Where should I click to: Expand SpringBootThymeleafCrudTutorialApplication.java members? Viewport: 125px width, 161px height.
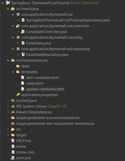click(x=18, y=20)
